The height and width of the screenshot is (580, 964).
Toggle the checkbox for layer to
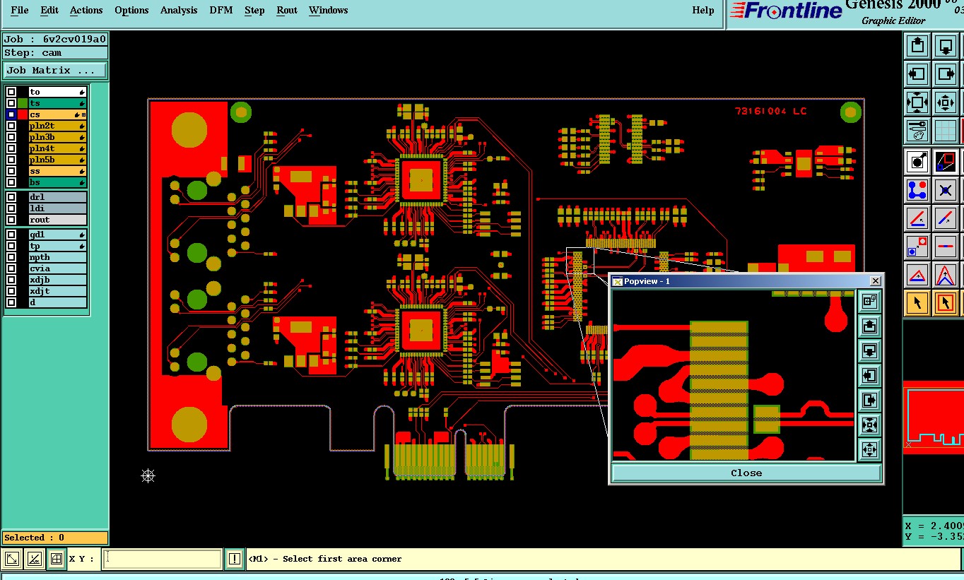coord(11,92)
